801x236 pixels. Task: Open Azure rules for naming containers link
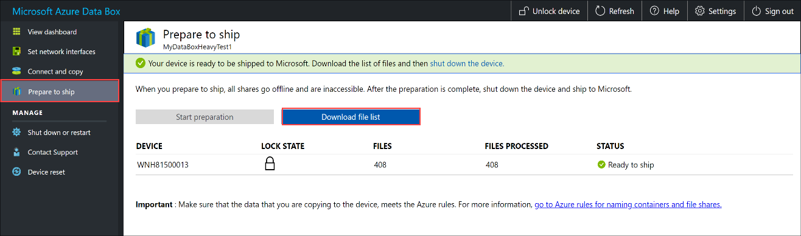(628, 204)
